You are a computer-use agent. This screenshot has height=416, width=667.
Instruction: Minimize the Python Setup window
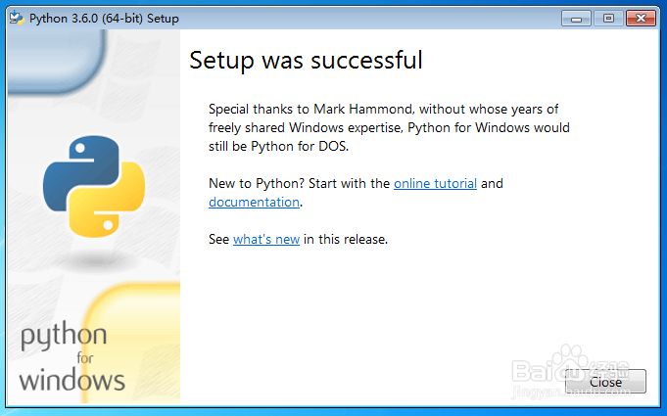(578, 18)
